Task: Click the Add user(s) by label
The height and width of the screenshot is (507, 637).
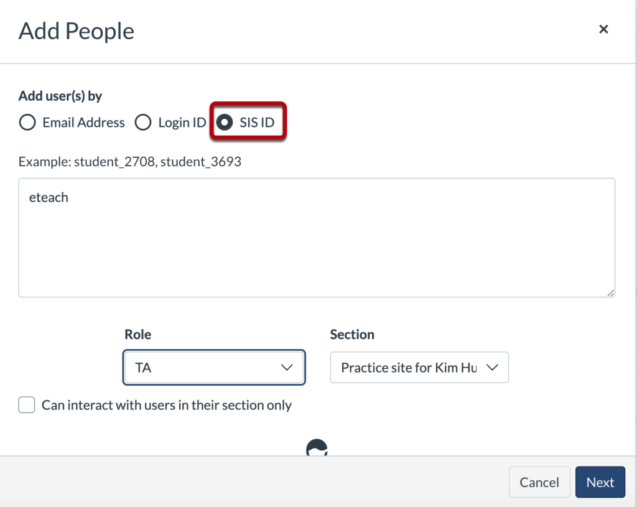Action: coord(60,96)
